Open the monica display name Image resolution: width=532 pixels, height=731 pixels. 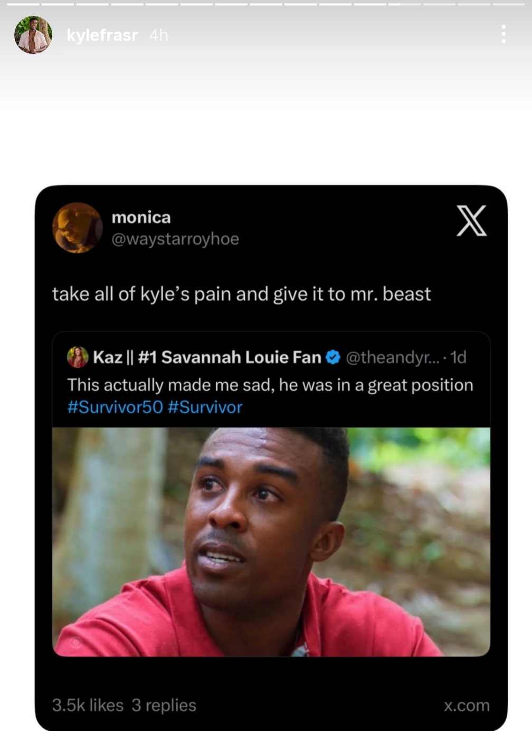tap(141, 217)
